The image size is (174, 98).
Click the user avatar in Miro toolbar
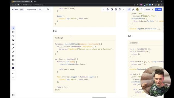[x=137, y=10]
